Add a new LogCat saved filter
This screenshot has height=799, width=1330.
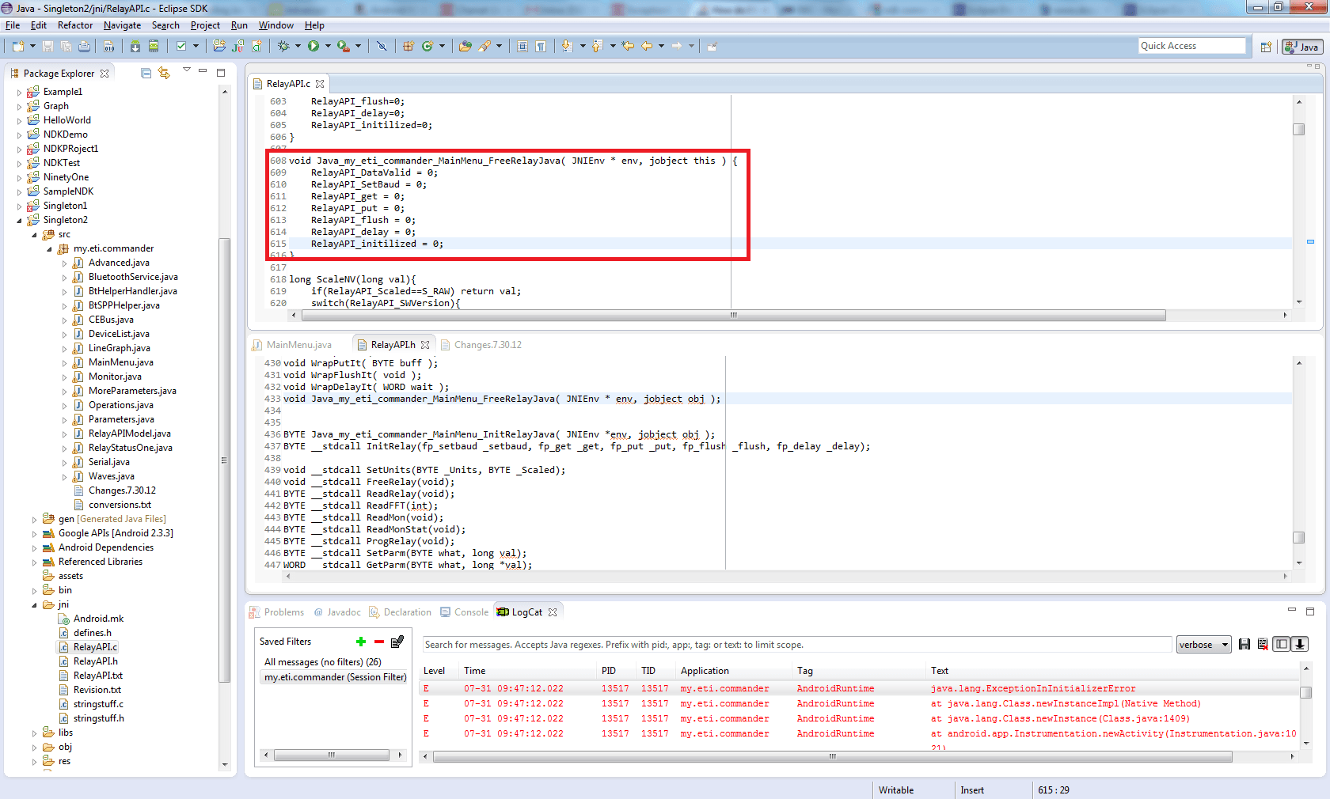(x=361, y=642)
